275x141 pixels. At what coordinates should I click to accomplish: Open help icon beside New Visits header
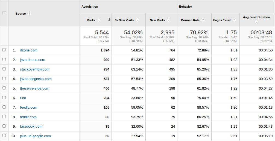[x=169, y=20]
